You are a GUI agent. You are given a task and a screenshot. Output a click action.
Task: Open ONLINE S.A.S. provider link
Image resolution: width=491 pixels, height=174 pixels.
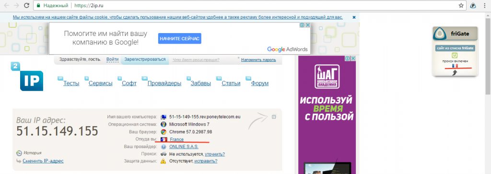pyautogui.click(x=184, y=147)
